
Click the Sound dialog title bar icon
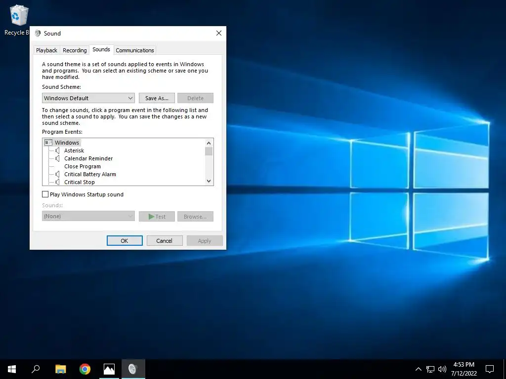pyautogui.click(x=38, y=33)
